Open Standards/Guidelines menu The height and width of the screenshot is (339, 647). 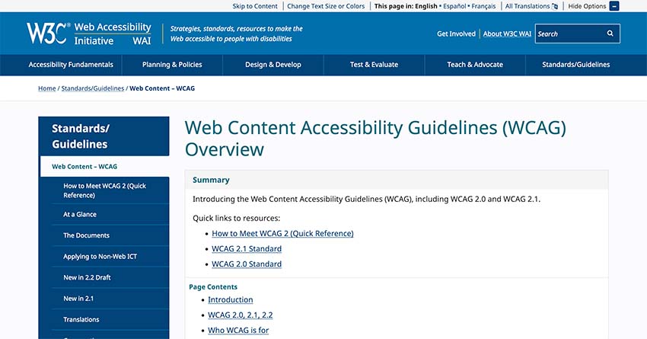pyautogui.click(x=575, y=65)
